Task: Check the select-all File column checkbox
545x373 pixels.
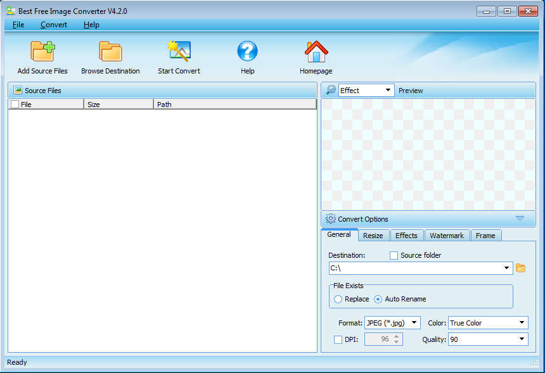Action: [15, 104]
